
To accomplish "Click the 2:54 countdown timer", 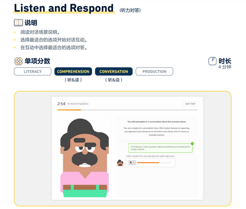I will pos(61,104).
